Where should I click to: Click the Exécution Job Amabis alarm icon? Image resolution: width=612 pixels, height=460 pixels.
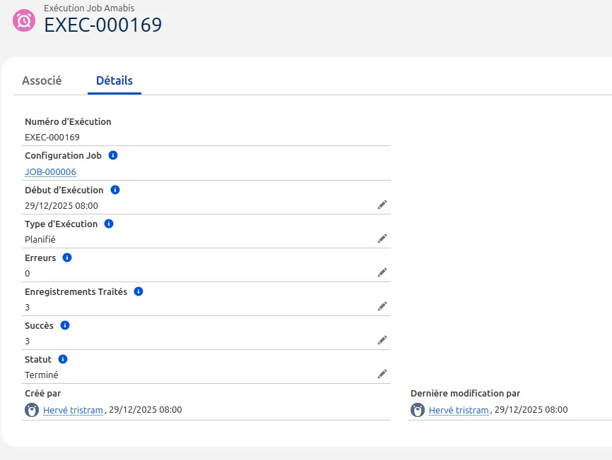24,20
